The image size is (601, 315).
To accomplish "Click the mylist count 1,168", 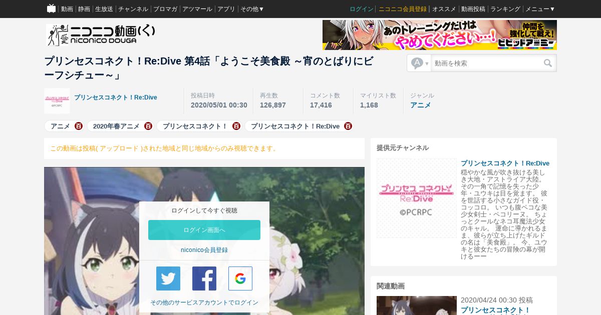I will [369, 105].
